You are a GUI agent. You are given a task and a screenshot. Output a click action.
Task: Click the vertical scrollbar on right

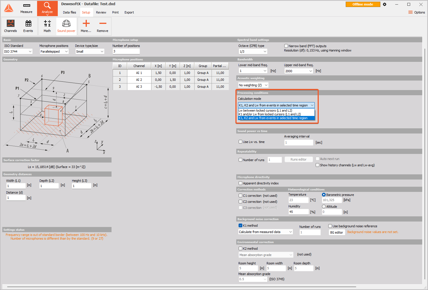425,164
